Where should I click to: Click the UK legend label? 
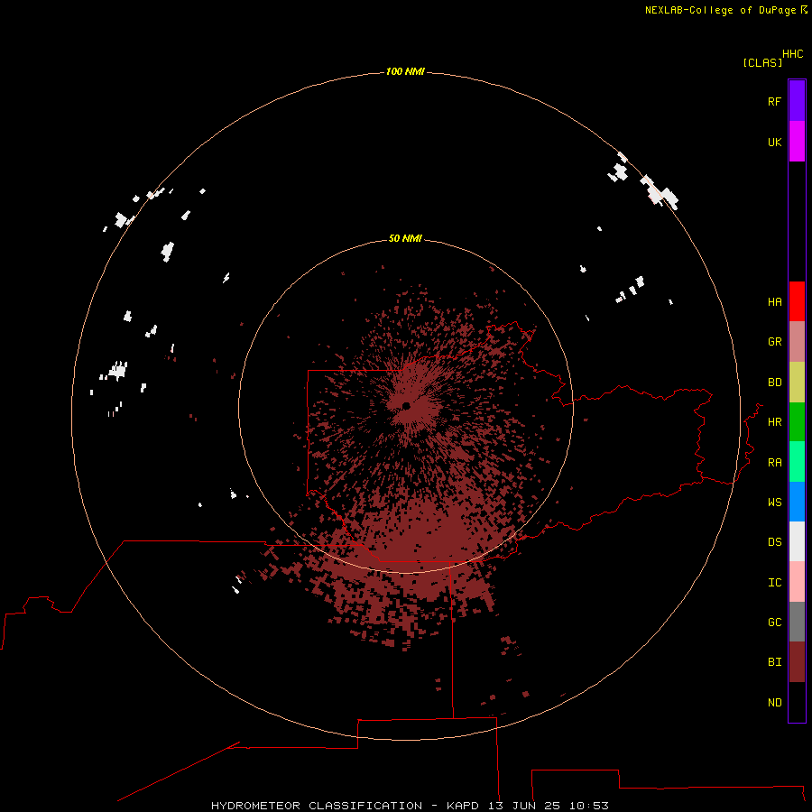tap(774, 142)
